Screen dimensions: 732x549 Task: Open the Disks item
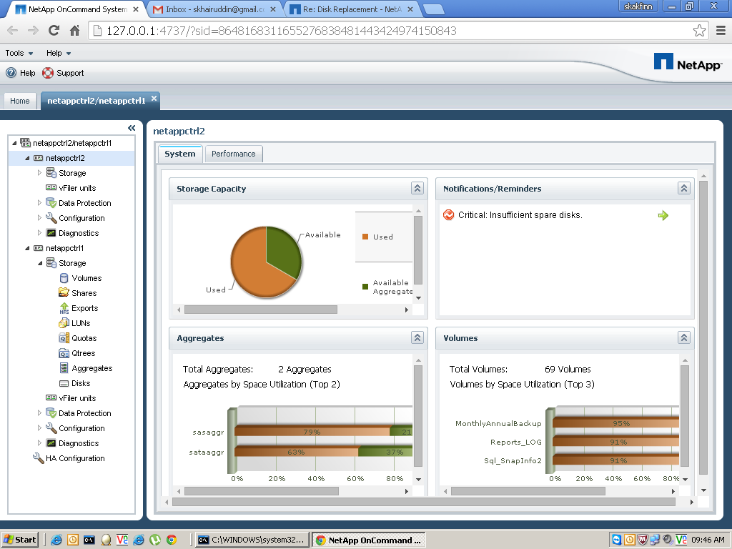[80, 383]
